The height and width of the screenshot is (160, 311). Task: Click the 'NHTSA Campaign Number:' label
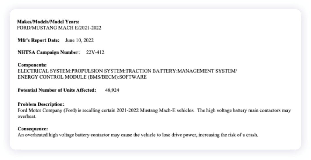point(49,52)
